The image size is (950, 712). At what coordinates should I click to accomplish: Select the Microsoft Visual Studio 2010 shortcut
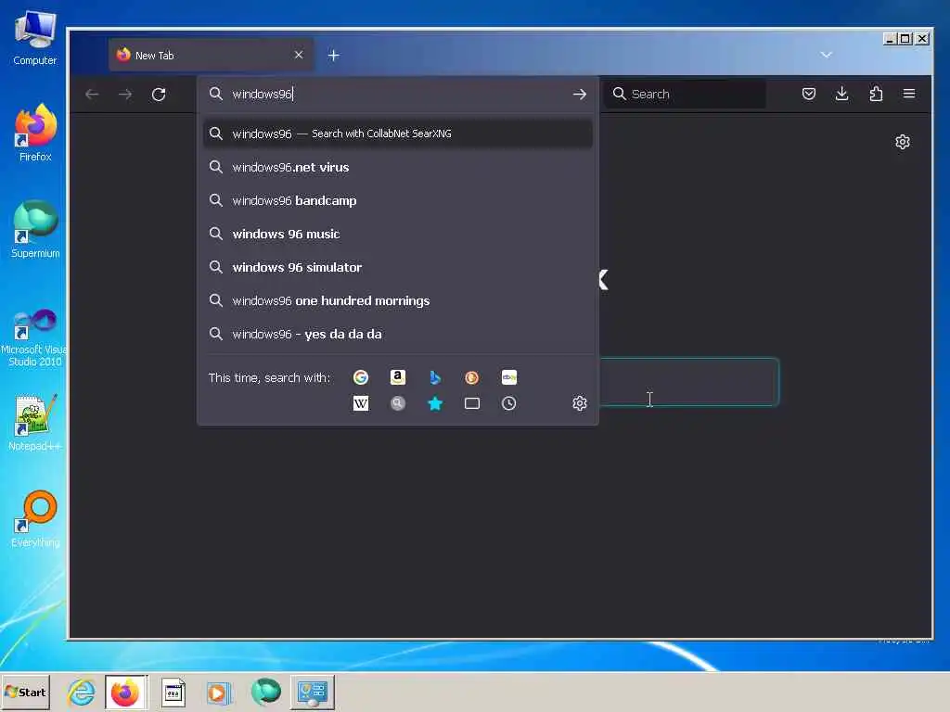tap(34, 337)
